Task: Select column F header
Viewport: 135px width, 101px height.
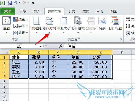Action: 122,53
